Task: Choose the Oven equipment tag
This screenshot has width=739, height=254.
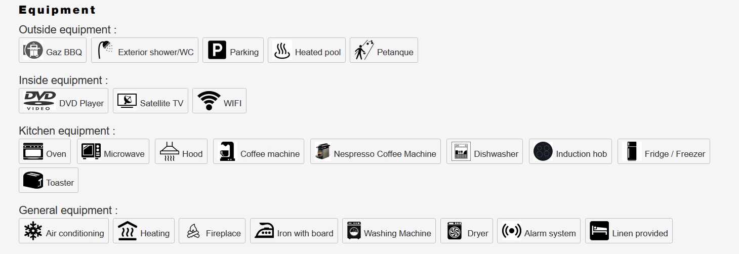Action: point(45,151)
